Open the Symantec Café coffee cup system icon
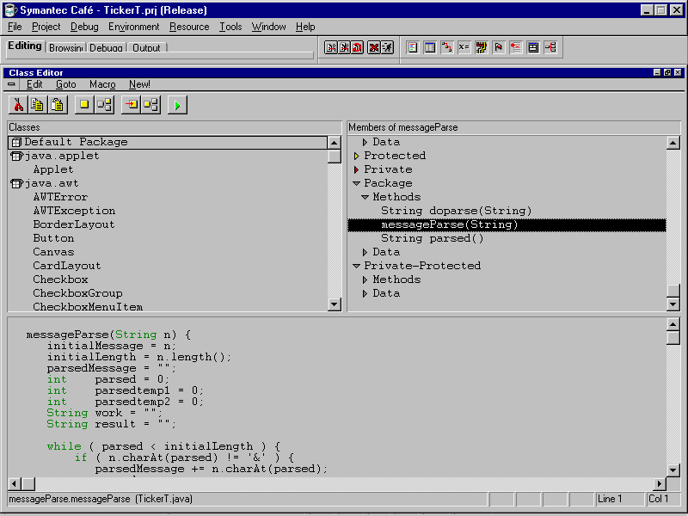This screenshot has width=688, height=516. [10, 9]
